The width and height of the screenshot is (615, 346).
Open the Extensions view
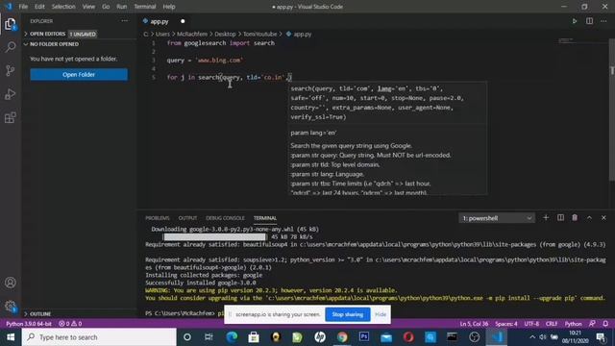point(11,117)
